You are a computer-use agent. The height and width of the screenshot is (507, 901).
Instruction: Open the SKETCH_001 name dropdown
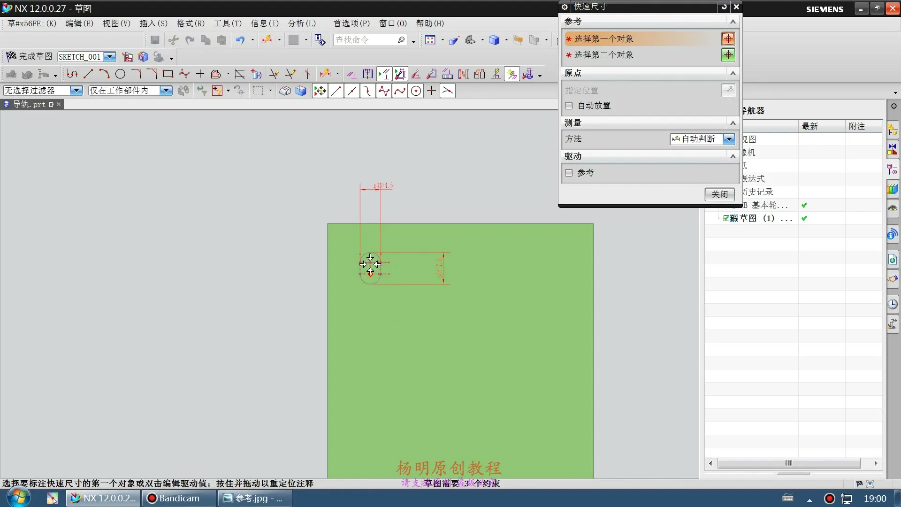[x=110, y=57]
